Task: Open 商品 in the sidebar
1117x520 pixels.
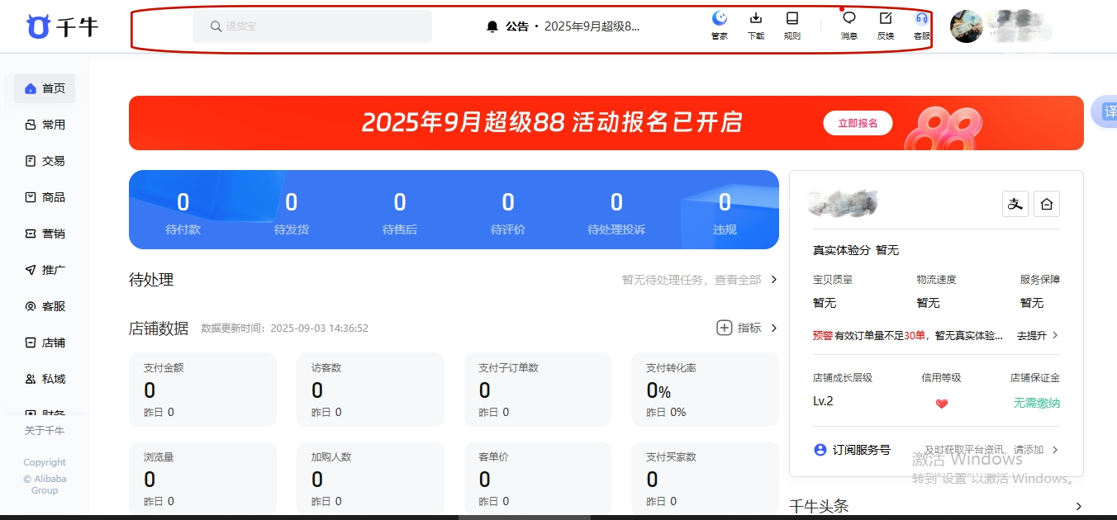Action: pos(45,197)
